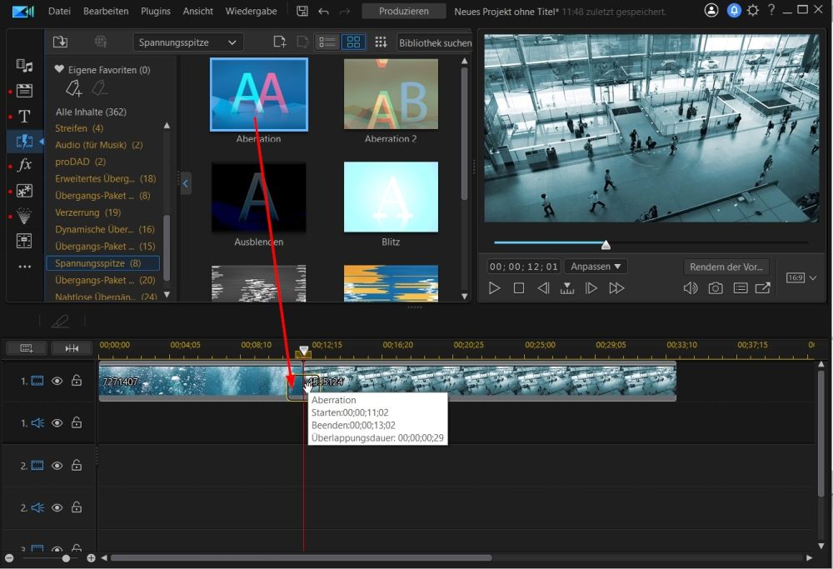
Task: Open the blue notifications bell
Action: pyautogui.click(x=734, y=10)
